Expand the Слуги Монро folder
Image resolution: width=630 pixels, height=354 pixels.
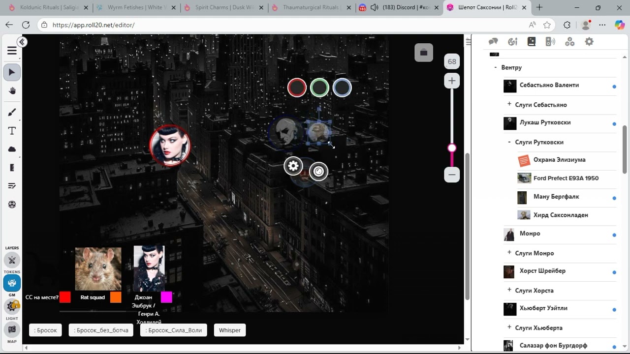509,253
